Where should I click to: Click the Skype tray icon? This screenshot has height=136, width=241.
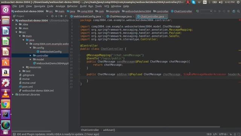pyautogui.click(x=194, y=2)
